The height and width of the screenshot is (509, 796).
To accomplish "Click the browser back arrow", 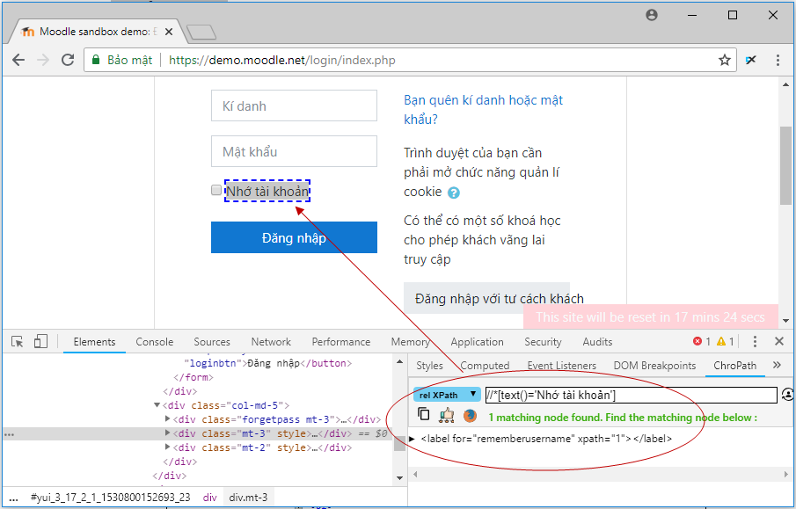I will [18, 60].
